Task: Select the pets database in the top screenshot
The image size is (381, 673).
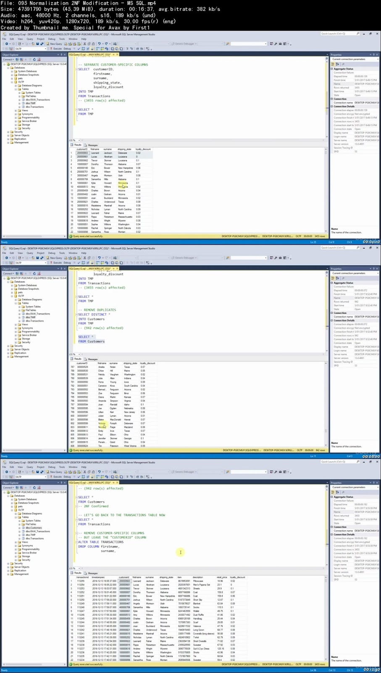Action: (x=20, y=79)
